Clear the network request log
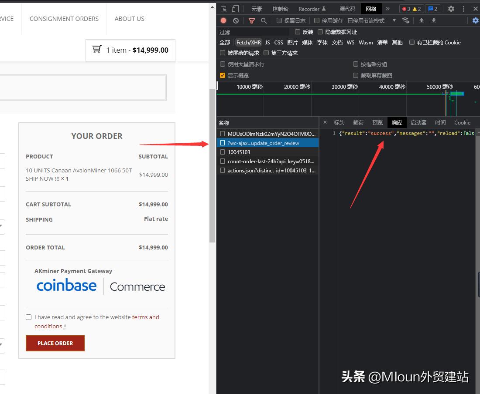Viewport: 480px width, 394px height. pyautogui.click(x=236, y=20)
